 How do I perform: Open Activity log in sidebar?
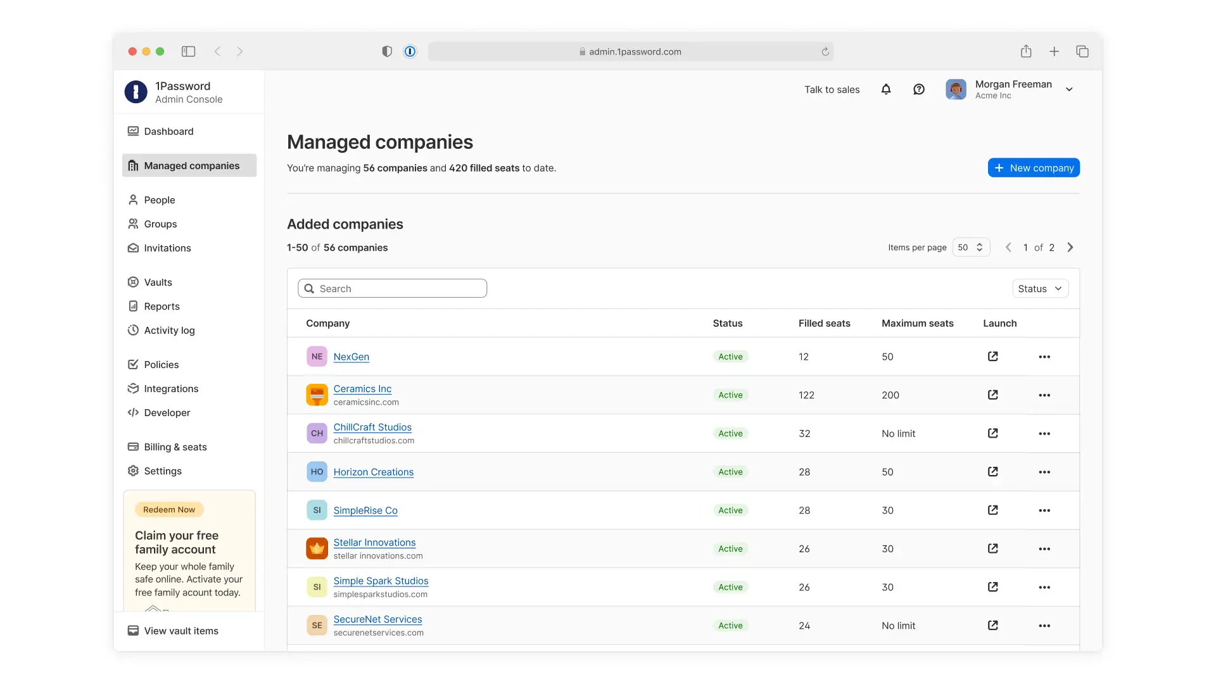click(x=189, y=330)
